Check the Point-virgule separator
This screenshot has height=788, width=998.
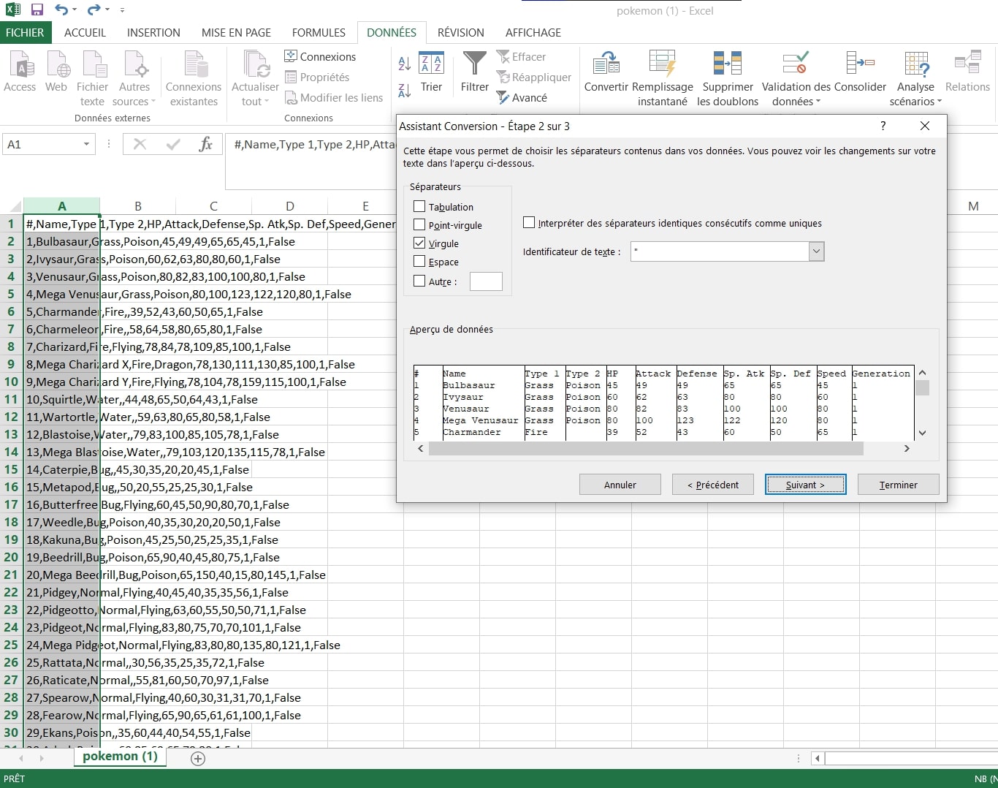[419, 225]
